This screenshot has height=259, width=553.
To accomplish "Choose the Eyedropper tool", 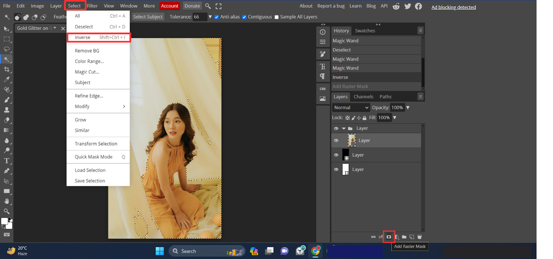I will (6, 80).
